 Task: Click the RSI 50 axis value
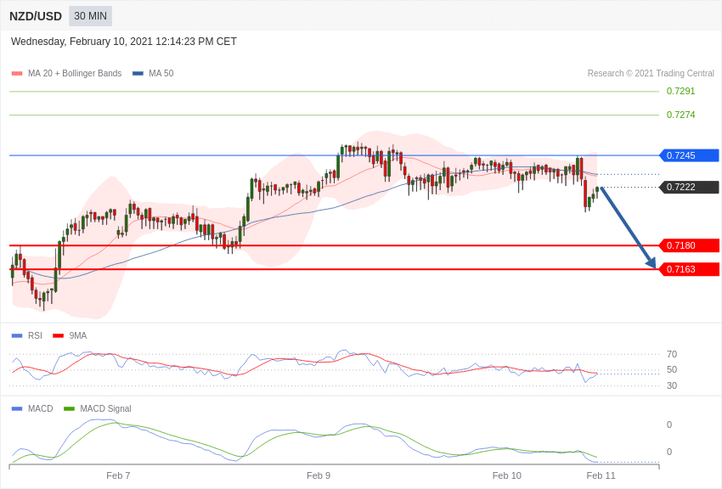672,369
